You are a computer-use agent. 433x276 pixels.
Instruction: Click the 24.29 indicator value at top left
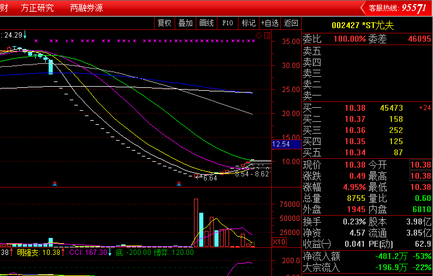(13, 35)
